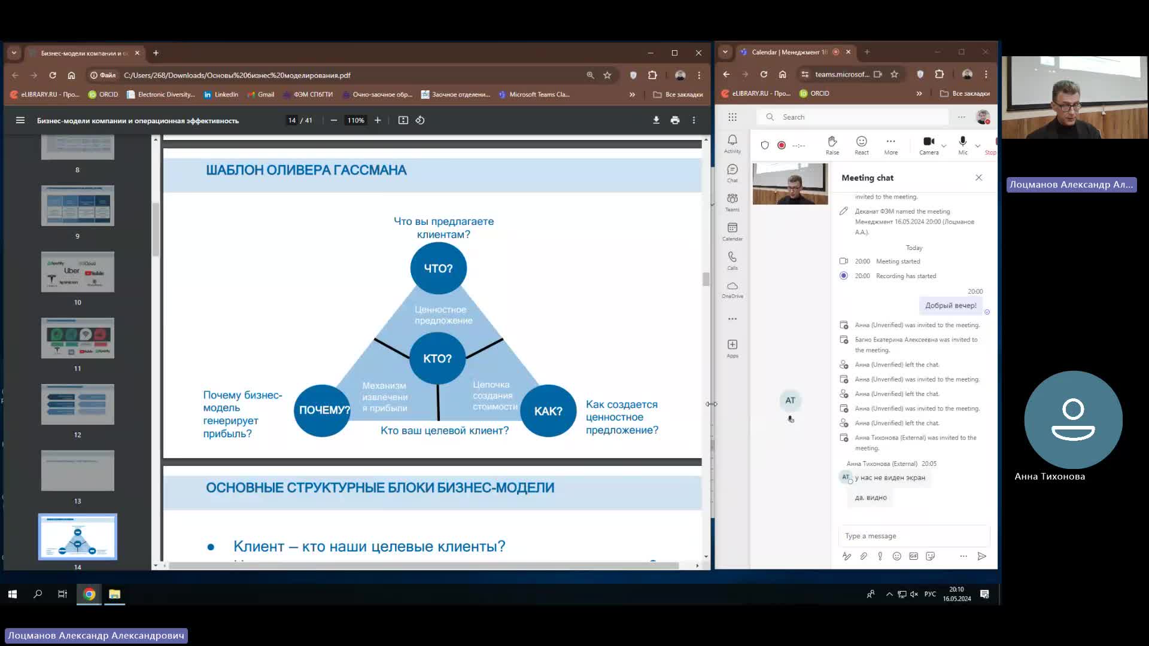
Task: Raise hand in the meeting
Action: coord(832,145)
